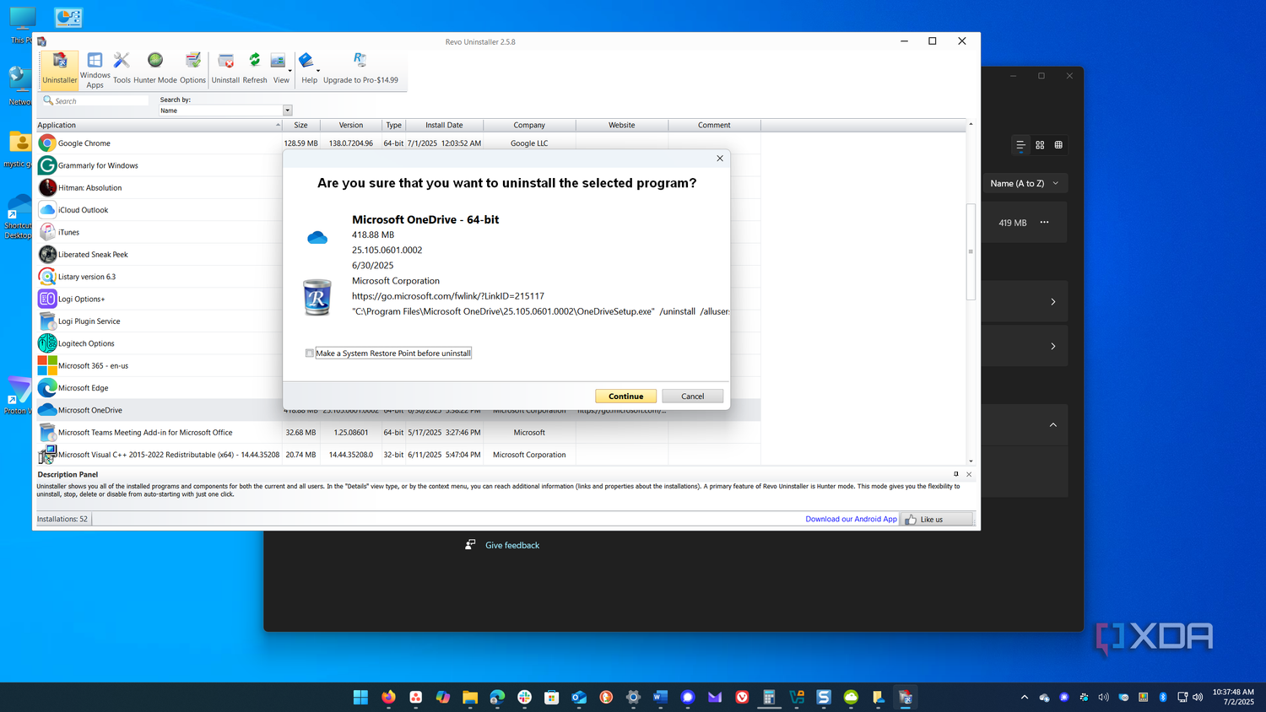The height and width of the screenshot is (712, 1266).
Task: Select Logitech Options entry
Action: point(159,343)
